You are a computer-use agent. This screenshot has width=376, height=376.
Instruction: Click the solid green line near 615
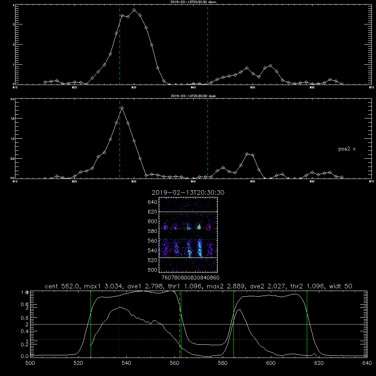click(x=307, y=324)
